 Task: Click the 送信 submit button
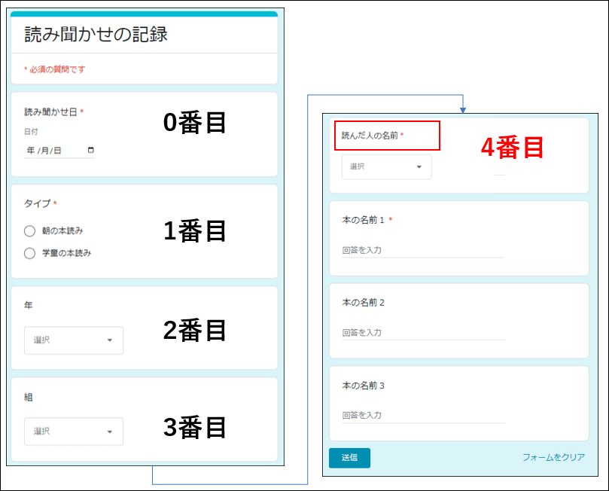point(349,458)
